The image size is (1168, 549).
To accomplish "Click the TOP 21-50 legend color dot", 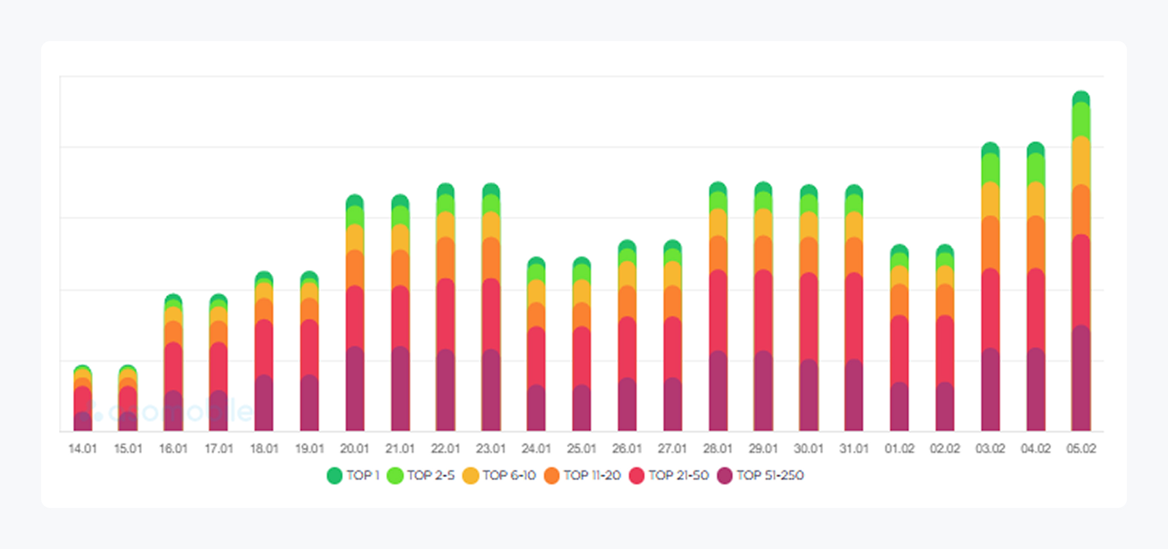I will 636,476.
